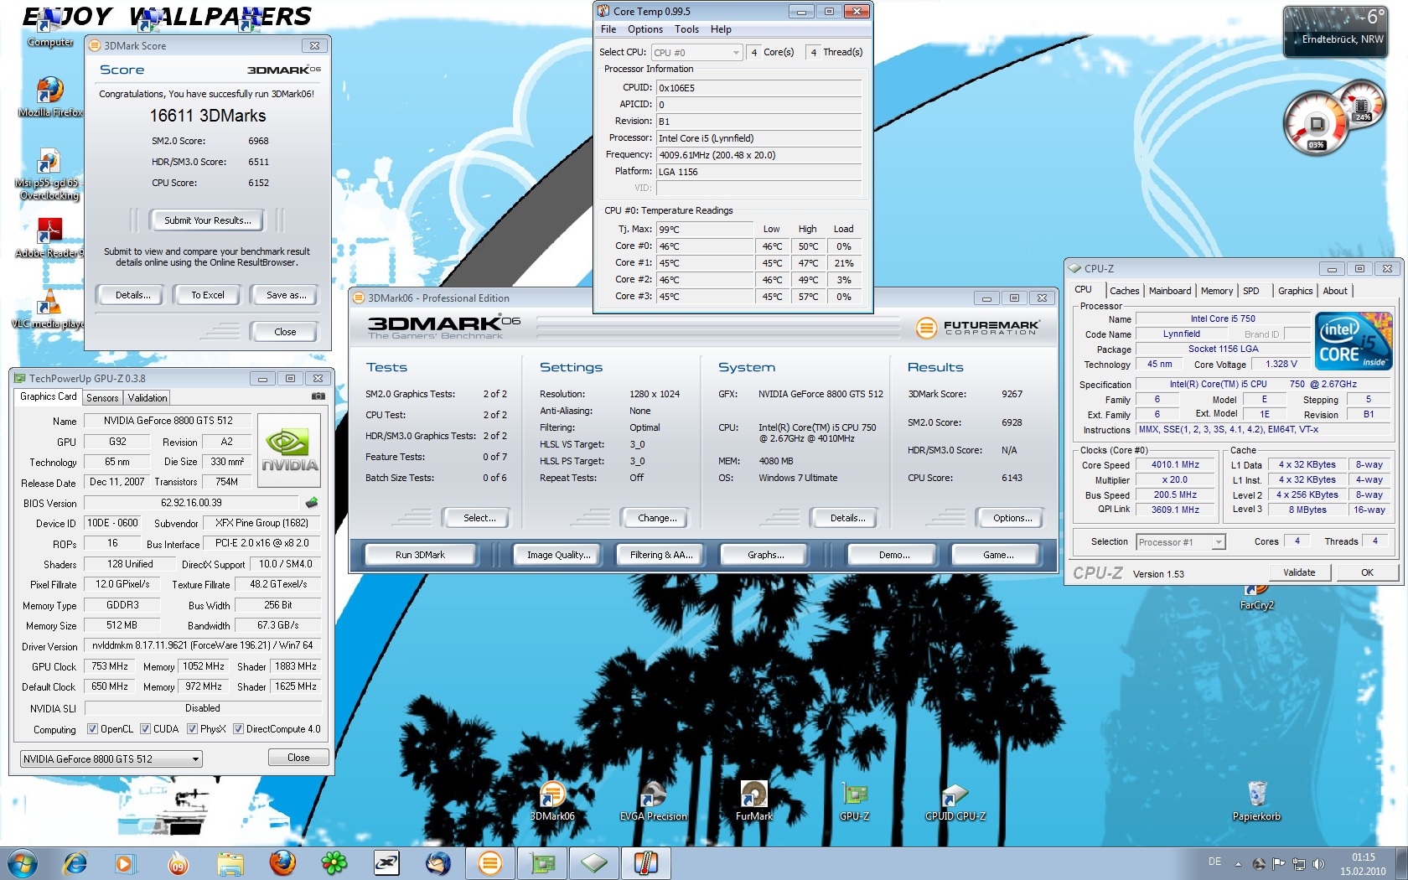Switch to the Sensors tab in GPU-Z
Viewport: 1408px width, 880px height.
tap(102, 398)
